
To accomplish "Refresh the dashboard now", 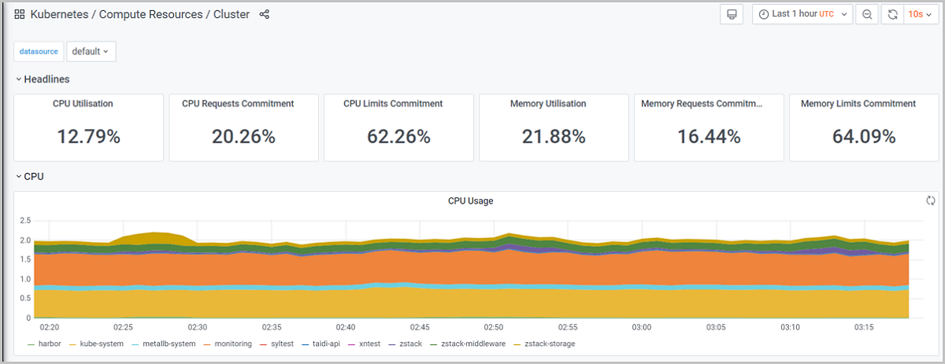I will 892,14.
